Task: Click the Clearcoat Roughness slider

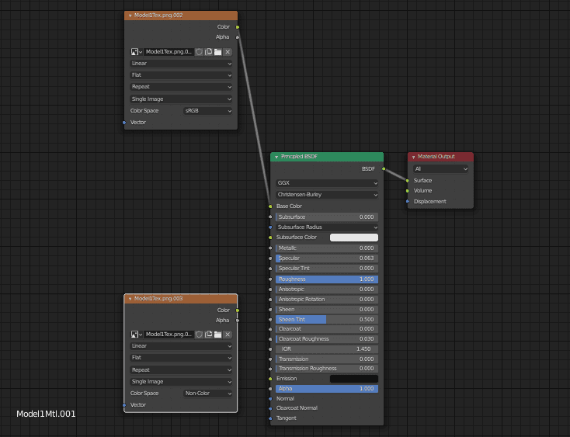Action: pos(327,339)
